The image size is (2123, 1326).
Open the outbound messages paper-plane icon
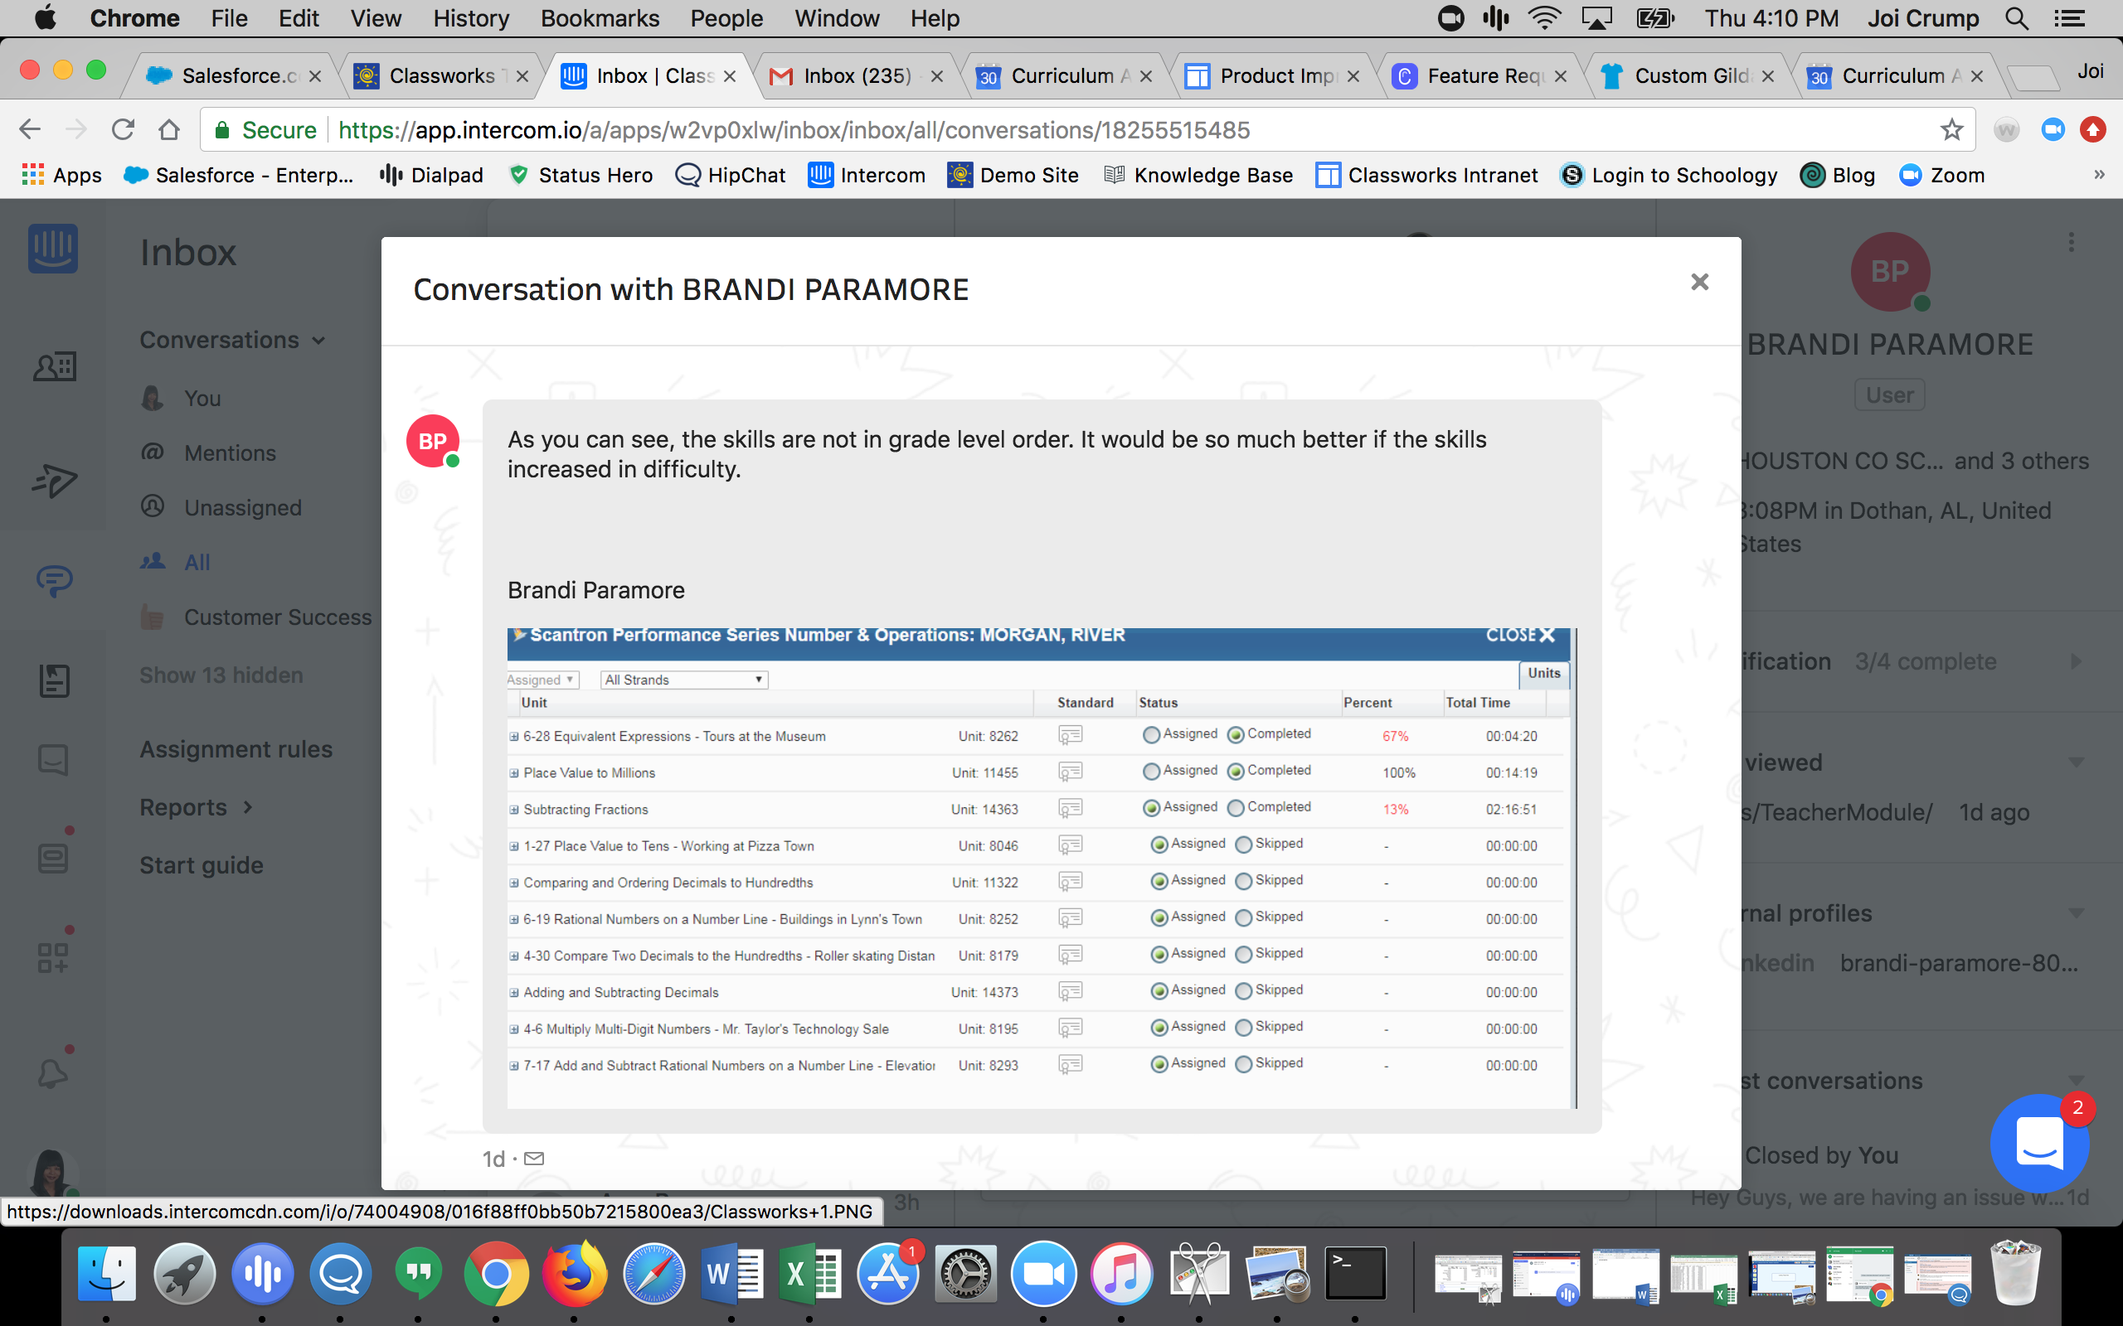(55, 481)
